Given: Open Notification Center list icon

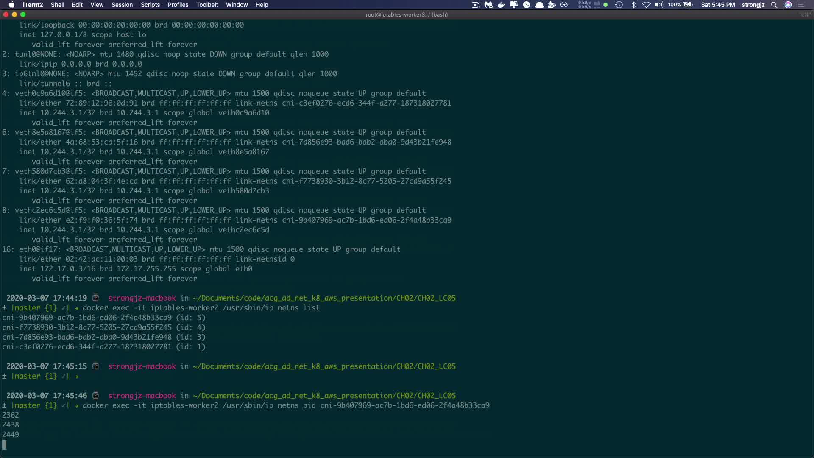Looking at the screenshot, I should coord(801,5).
